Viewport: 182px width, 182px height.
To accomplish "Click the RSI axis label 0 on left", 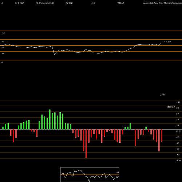I will (x=2, y=62).
